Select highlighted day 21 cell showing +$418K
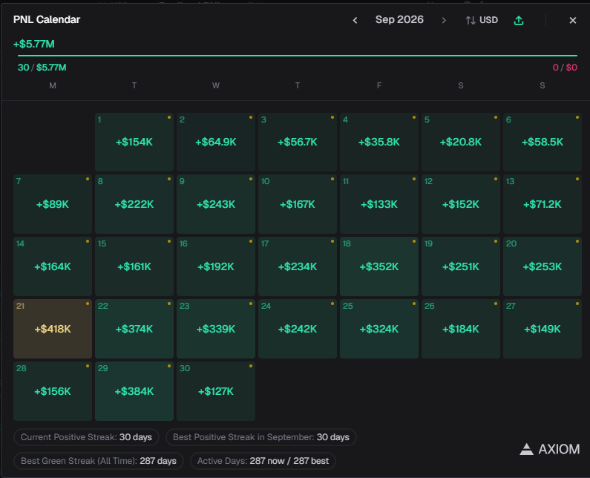 [53, 329]
